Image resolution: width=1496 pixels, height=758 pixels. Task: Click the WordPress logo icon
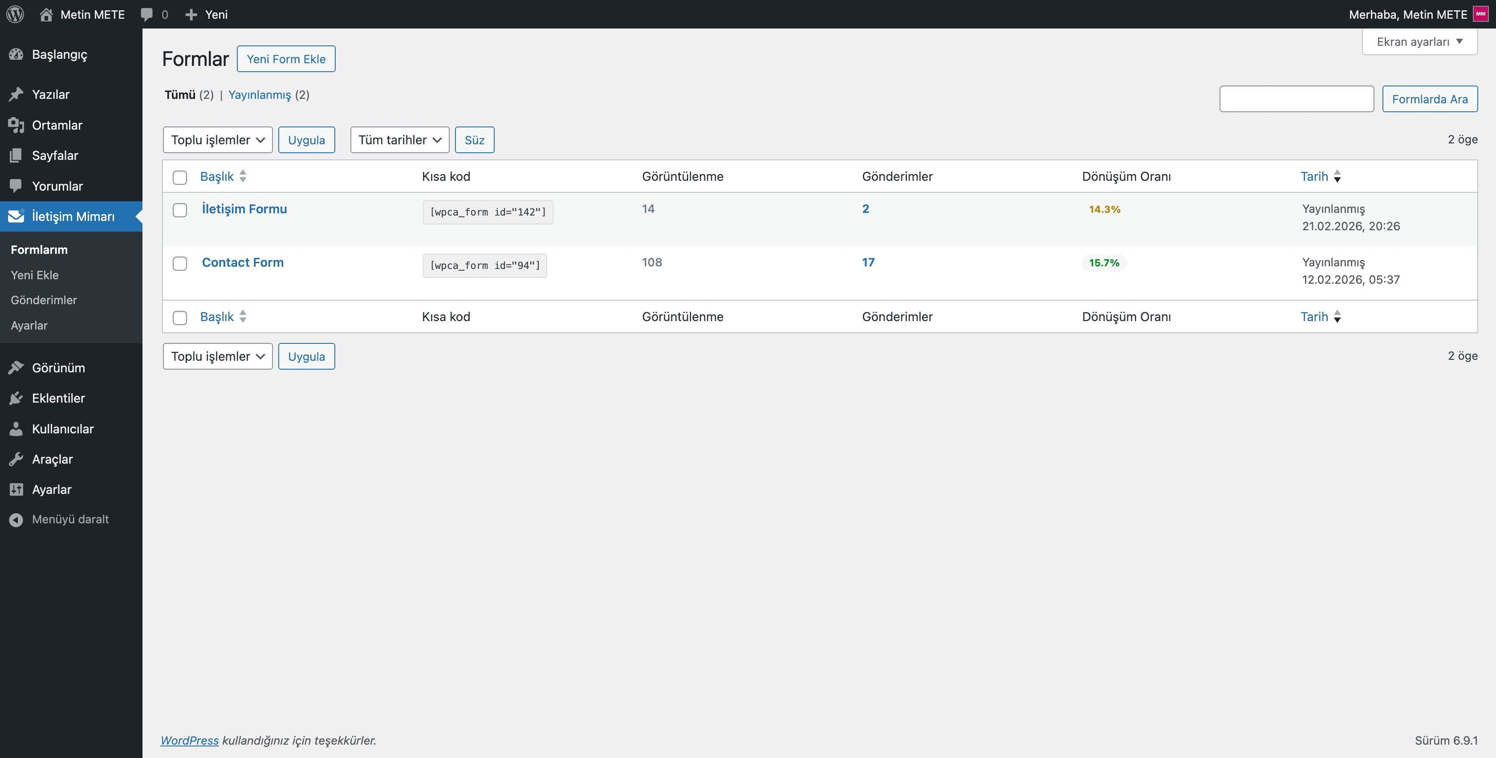(x=15, y=14)
